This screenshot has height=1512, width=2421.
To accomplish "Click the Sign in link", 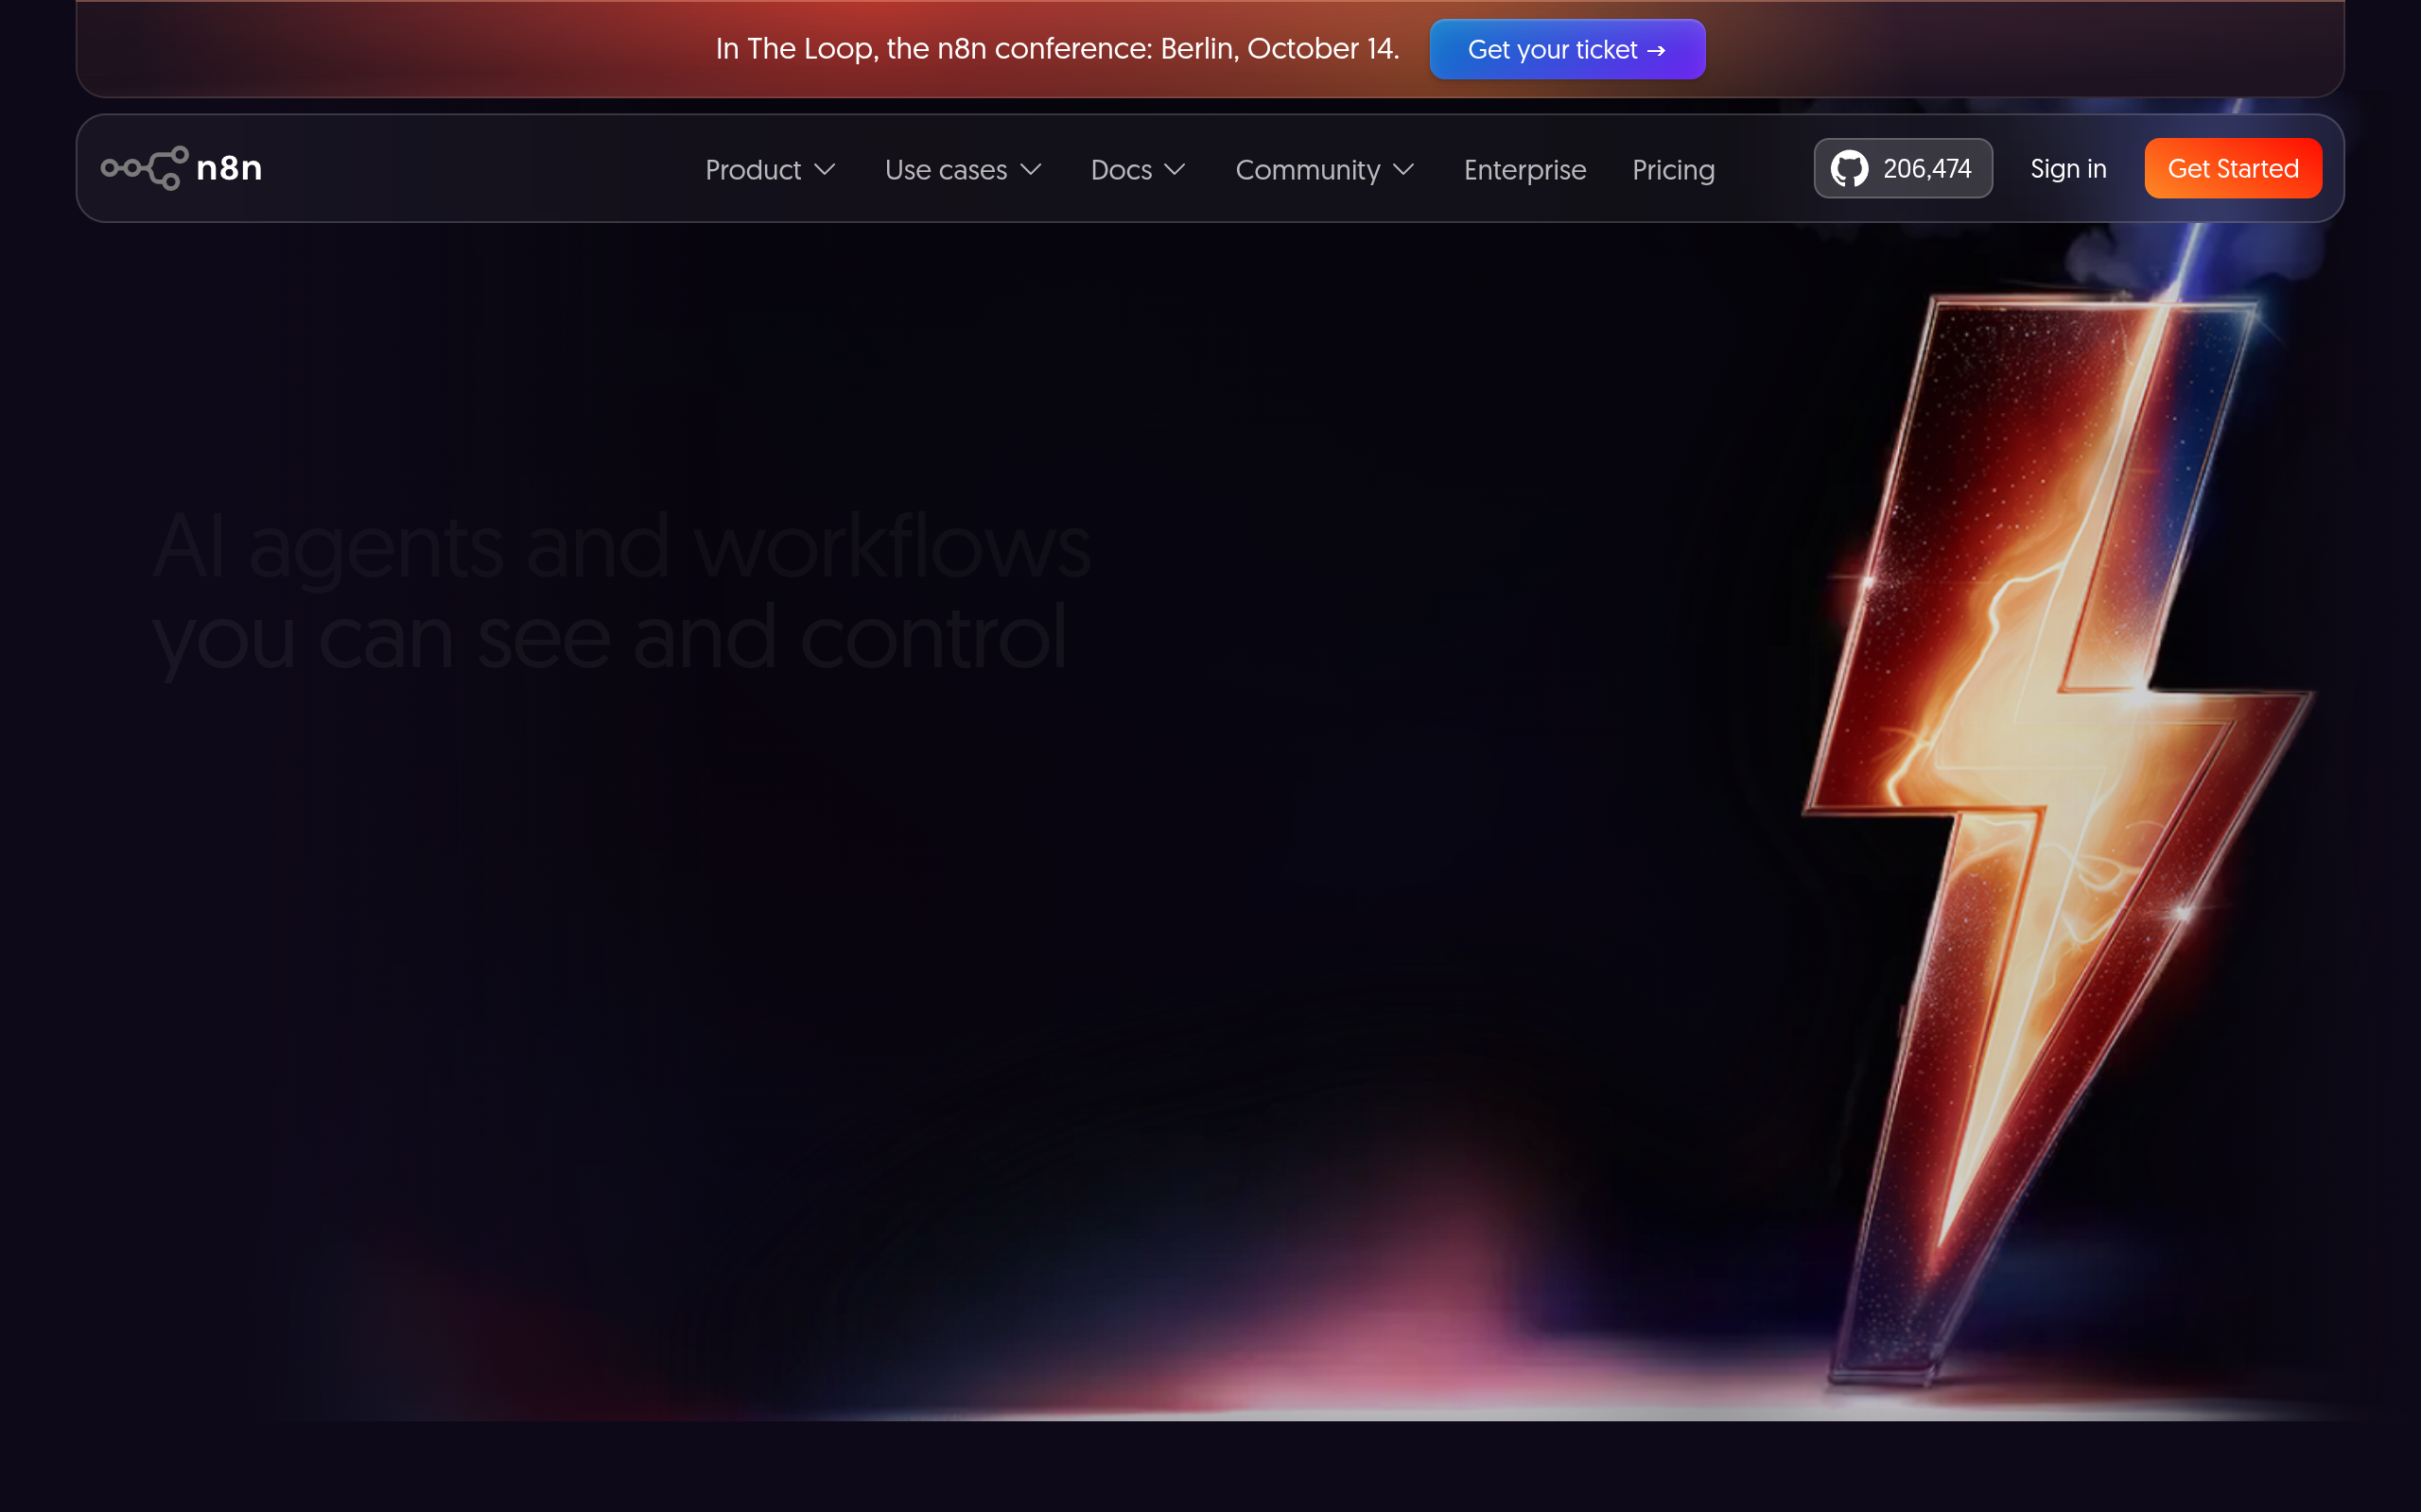I will click(x=2068, y=169).
